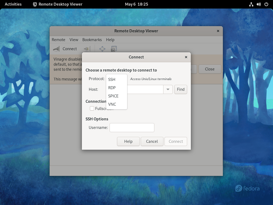Select SSH protocol from the dropdown list

click(x=117, y=80)
